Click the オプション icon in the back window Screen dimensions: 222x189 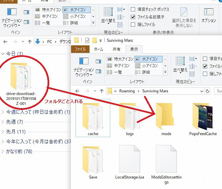pyautogui.click(x=209, y=15)
